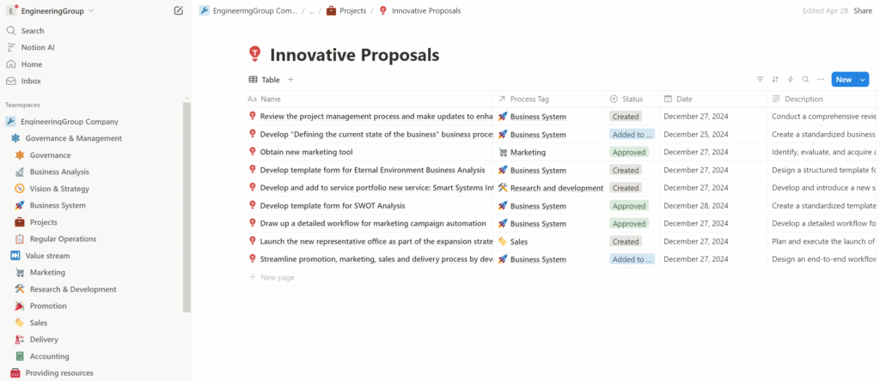This screenshot has height=381, width=880.
Task: Click the filter icon in table toolbar
Action: click(x=760, y=80)
